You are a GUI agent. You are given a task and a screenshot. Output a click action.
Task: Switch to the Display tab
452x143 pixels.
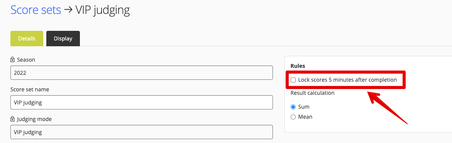pos(63,39)
